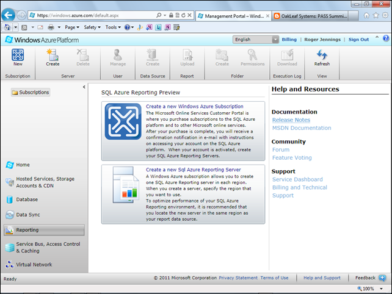Viewport: 392px width, 294px height.
Task: Expand the IE Help question-mark dropdown
Action: click(132, 27)
